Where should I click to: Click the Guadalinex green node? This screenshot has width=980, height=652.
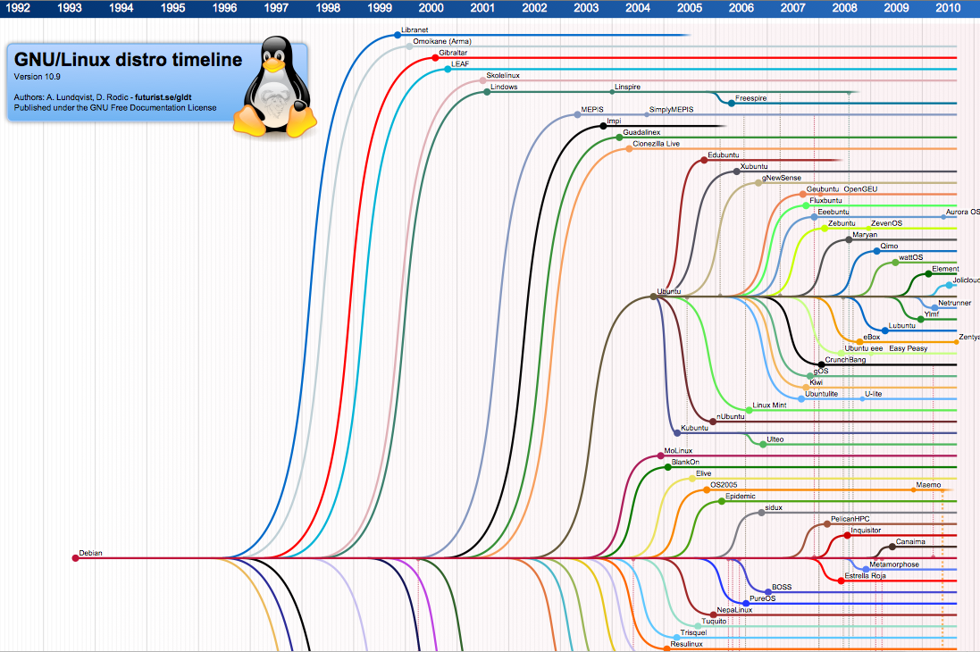pyautogui.click(x=619, y=137)
